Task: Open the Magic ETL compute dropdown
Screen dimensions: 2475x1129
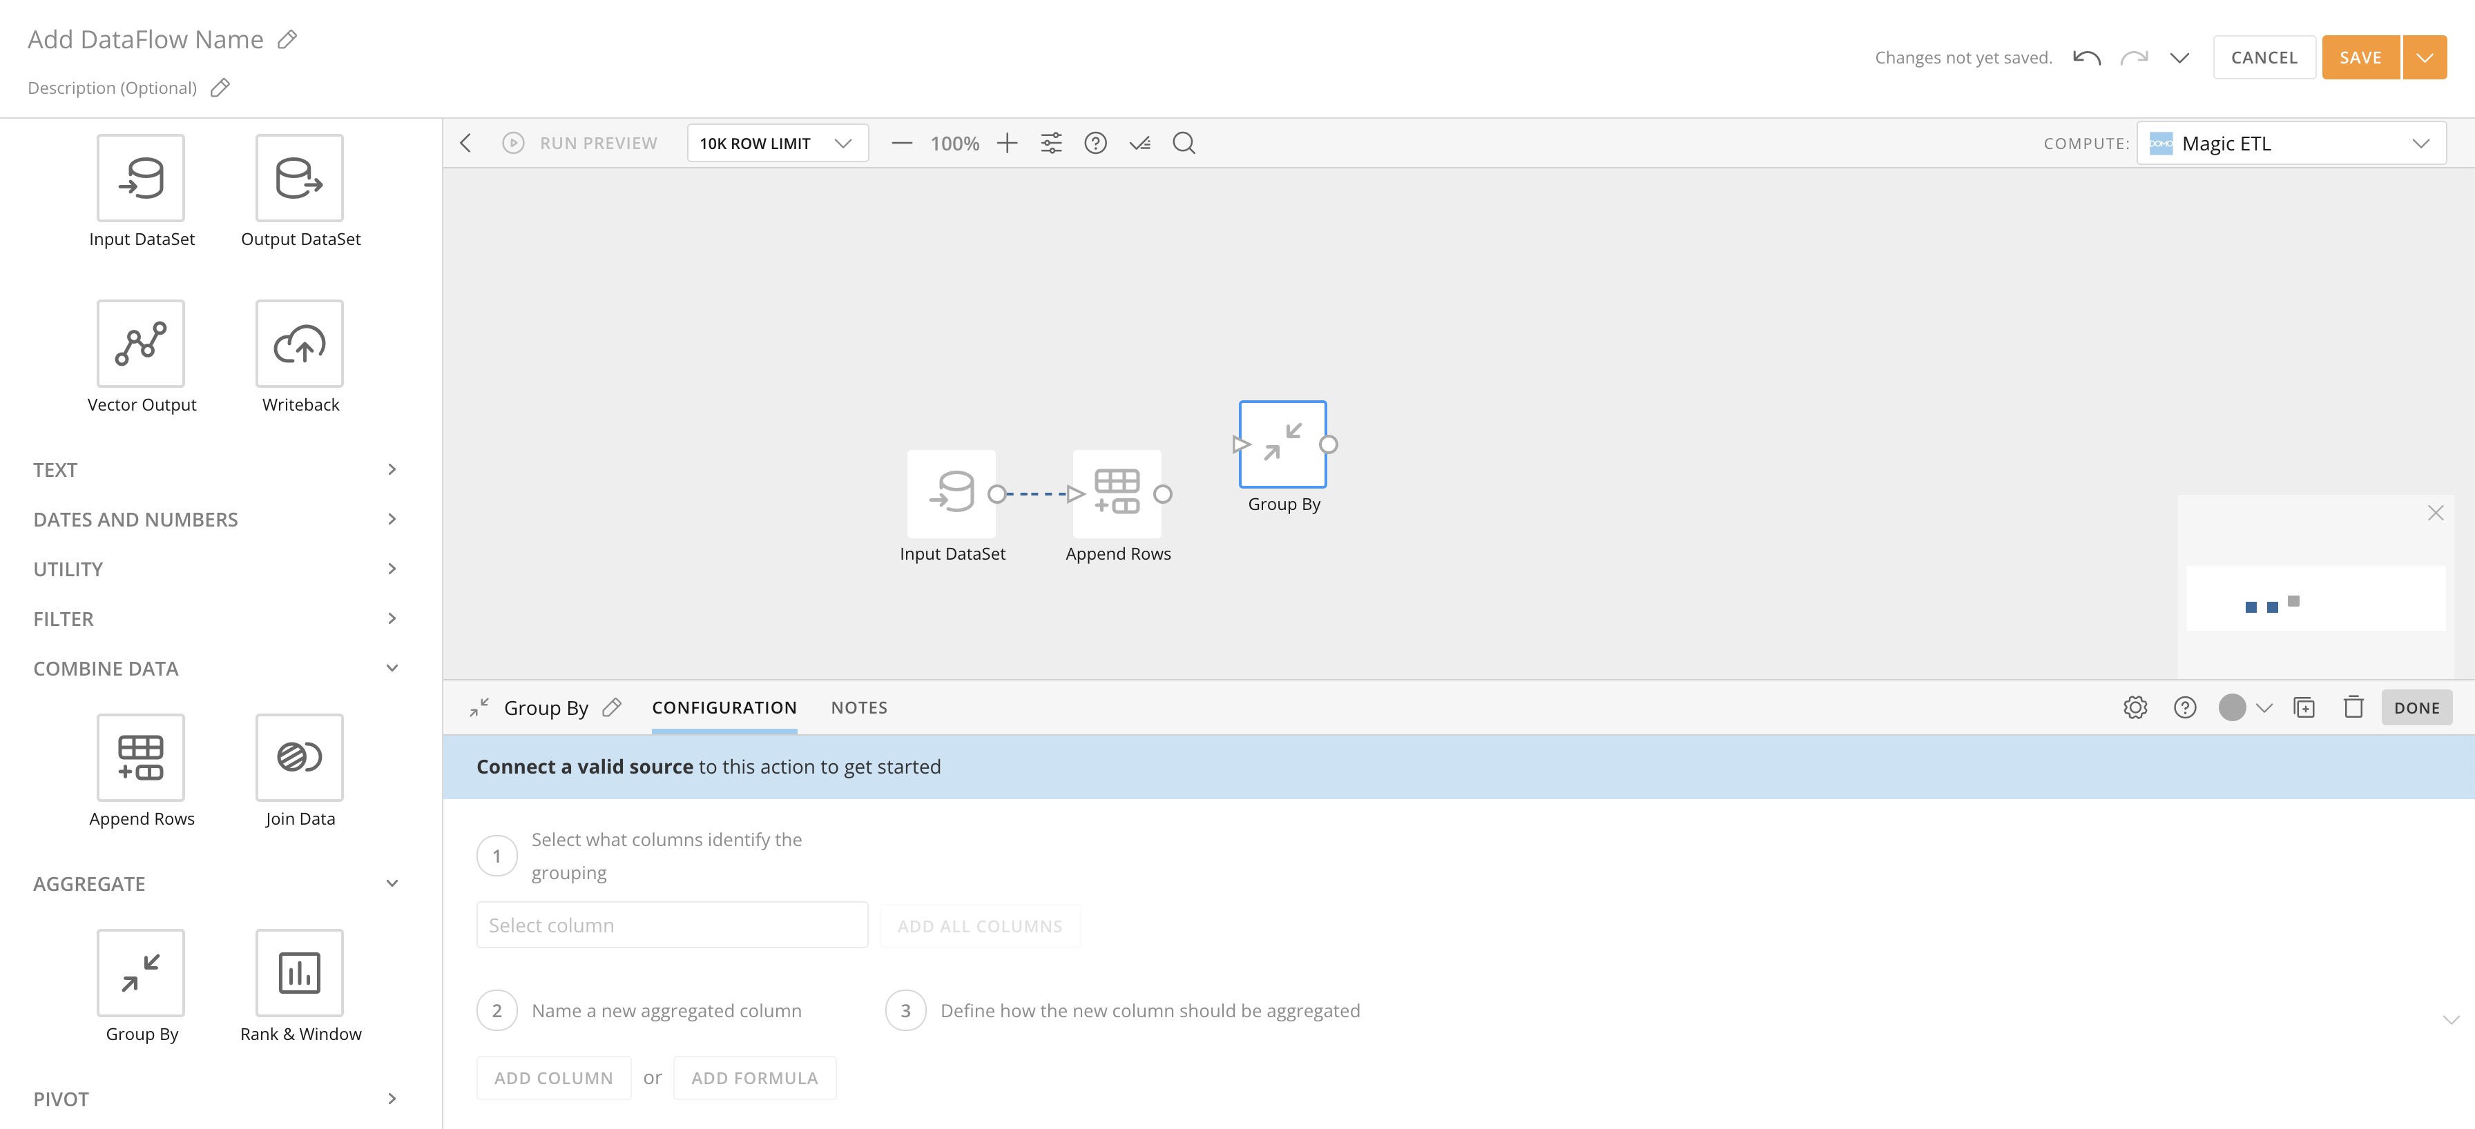Action: click(2291, 142)
